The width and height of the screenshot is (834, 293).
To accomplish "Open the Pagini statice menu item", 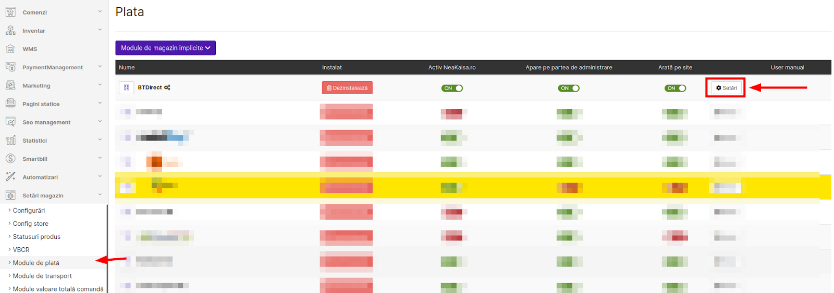I will 41,104.
